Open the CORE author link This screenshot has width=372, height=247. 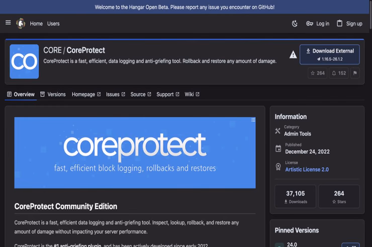[x=52, y=50]
